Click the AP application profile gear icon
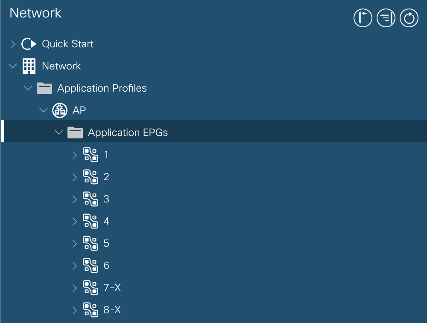Screen dimensions: 427x323 [x=59, y=110]
